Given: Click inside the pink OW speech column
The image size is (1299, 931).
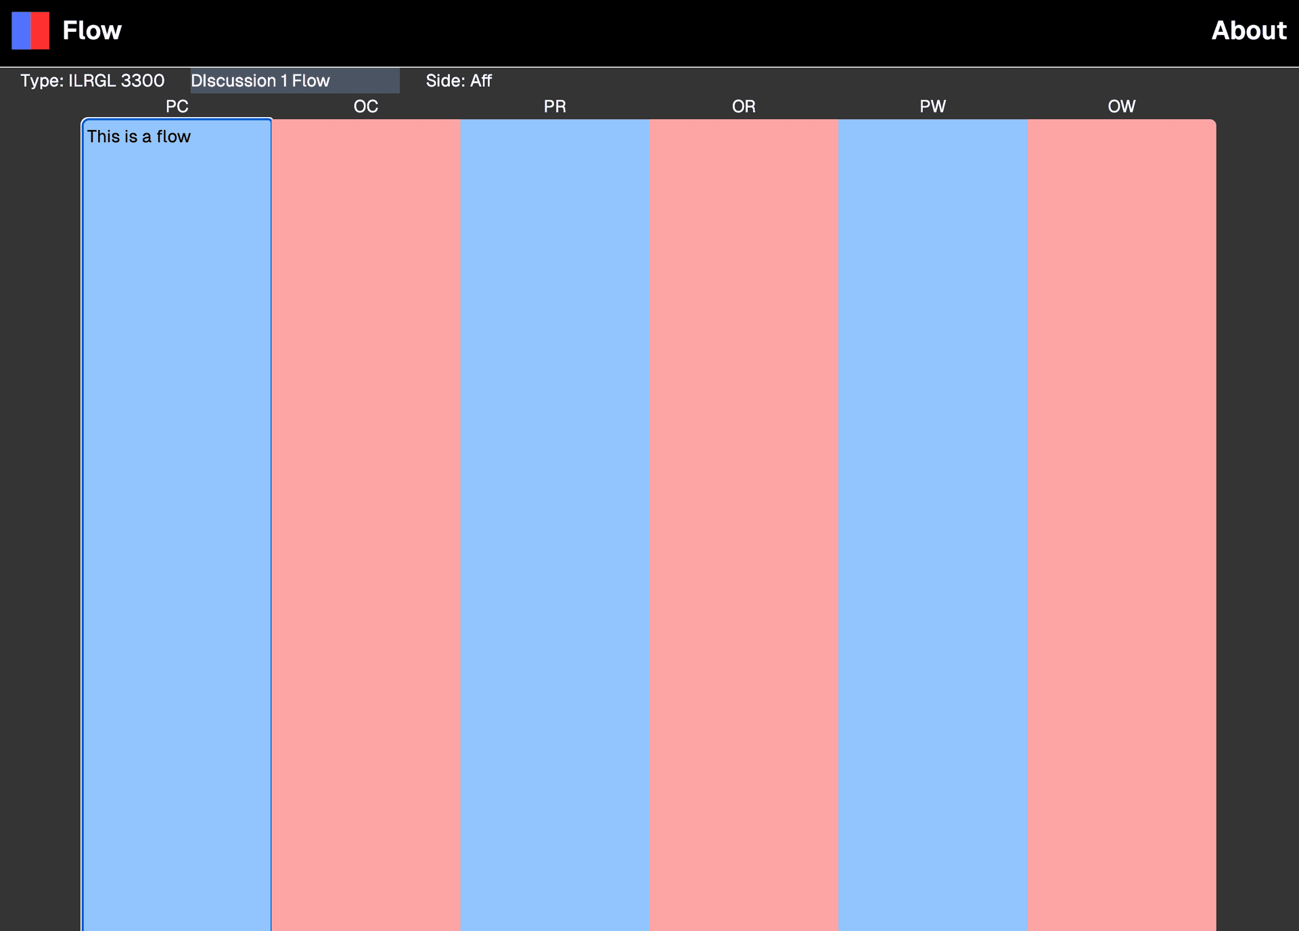Looking at the screenshot, I should click(1122, 474).
